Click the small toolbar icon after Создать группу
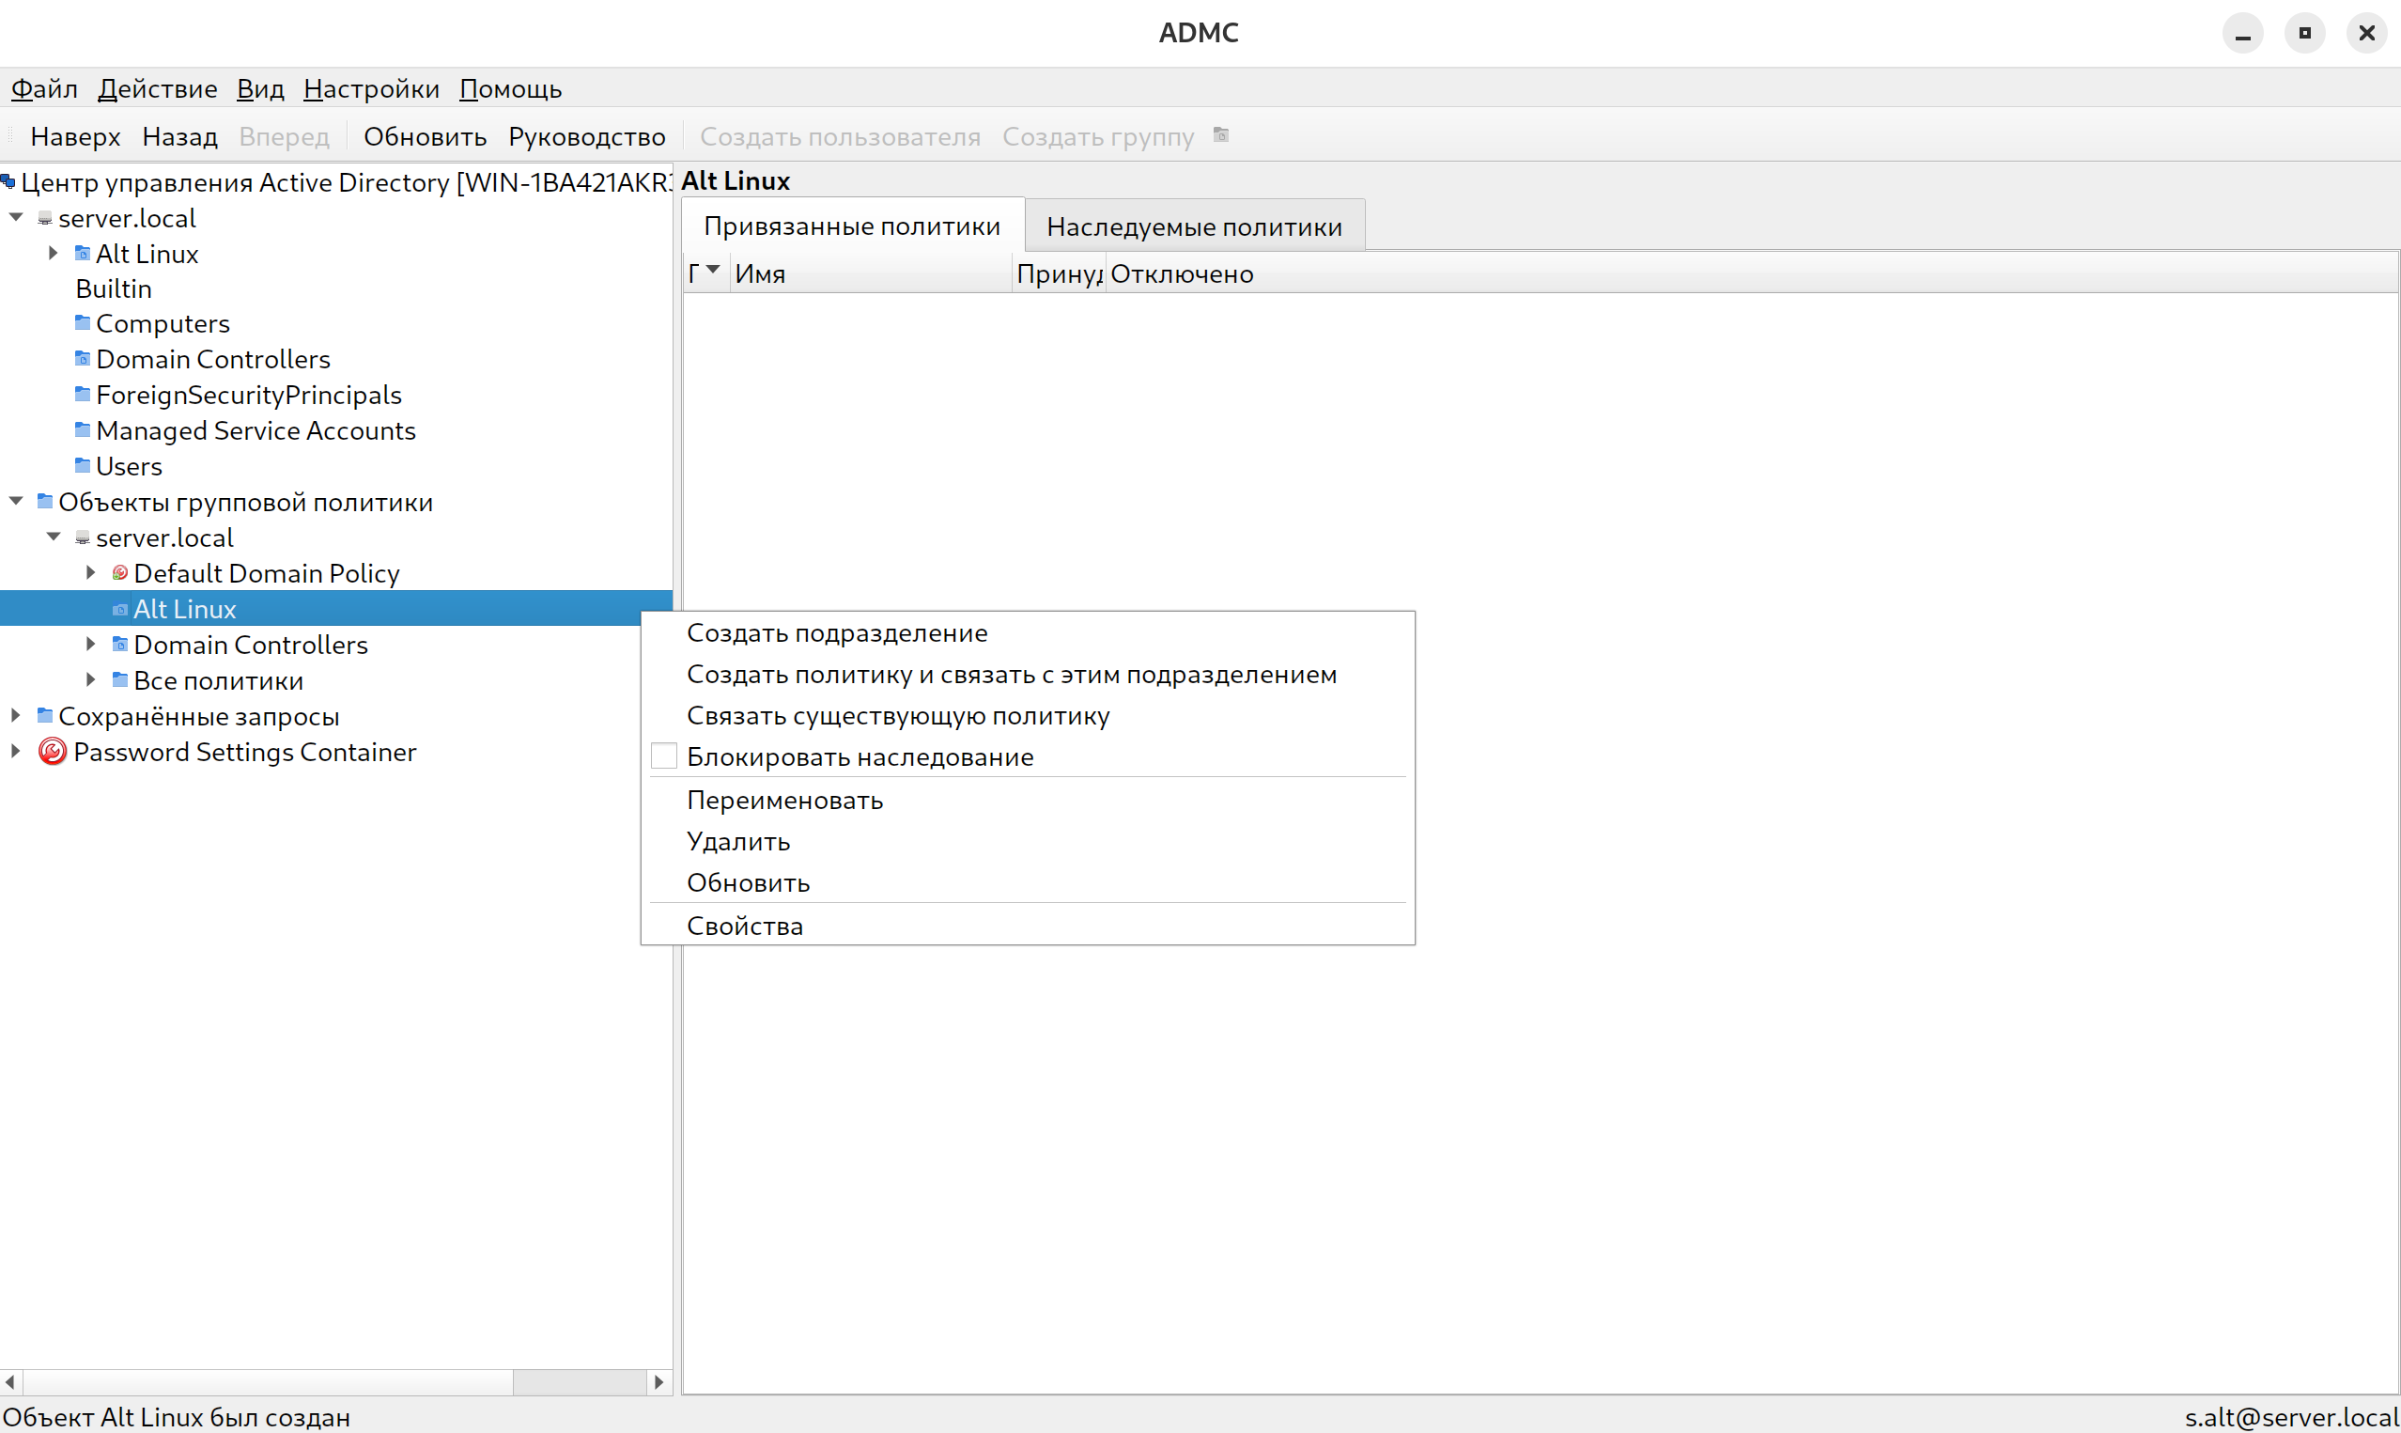This screenshot has height=1433, width=2401. [x=1221, y=135]
